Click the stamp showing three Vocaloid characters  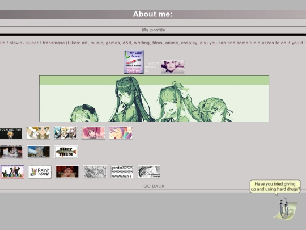click(66, 133)
